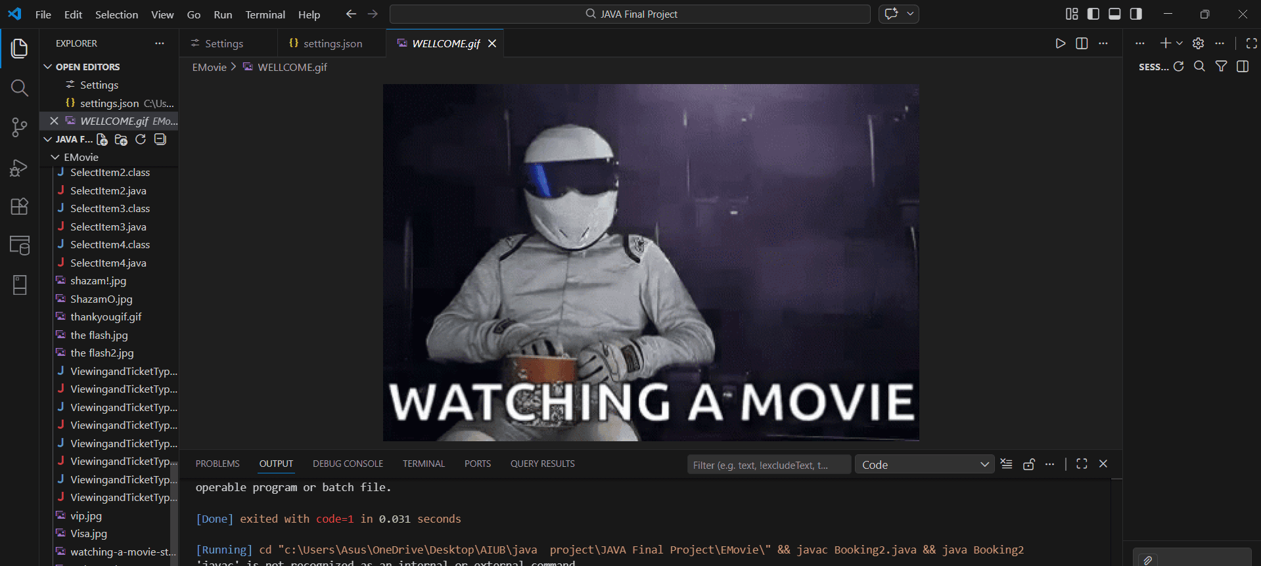Open editor More Actions ellipsis

[x=1103, y=43]
